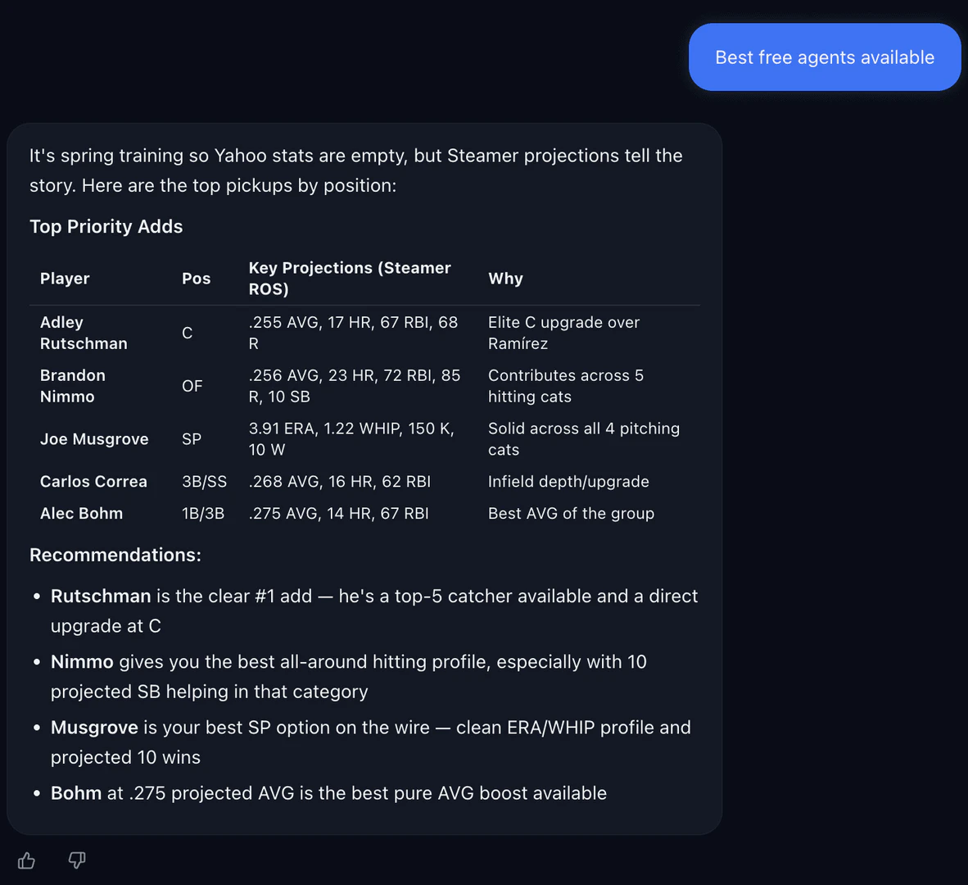
Task: Click Alec Bohm player name
Action: coord(81,514)
